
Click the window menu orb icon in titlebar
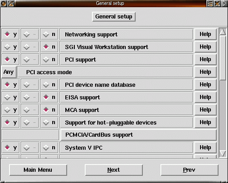[3, 3]
